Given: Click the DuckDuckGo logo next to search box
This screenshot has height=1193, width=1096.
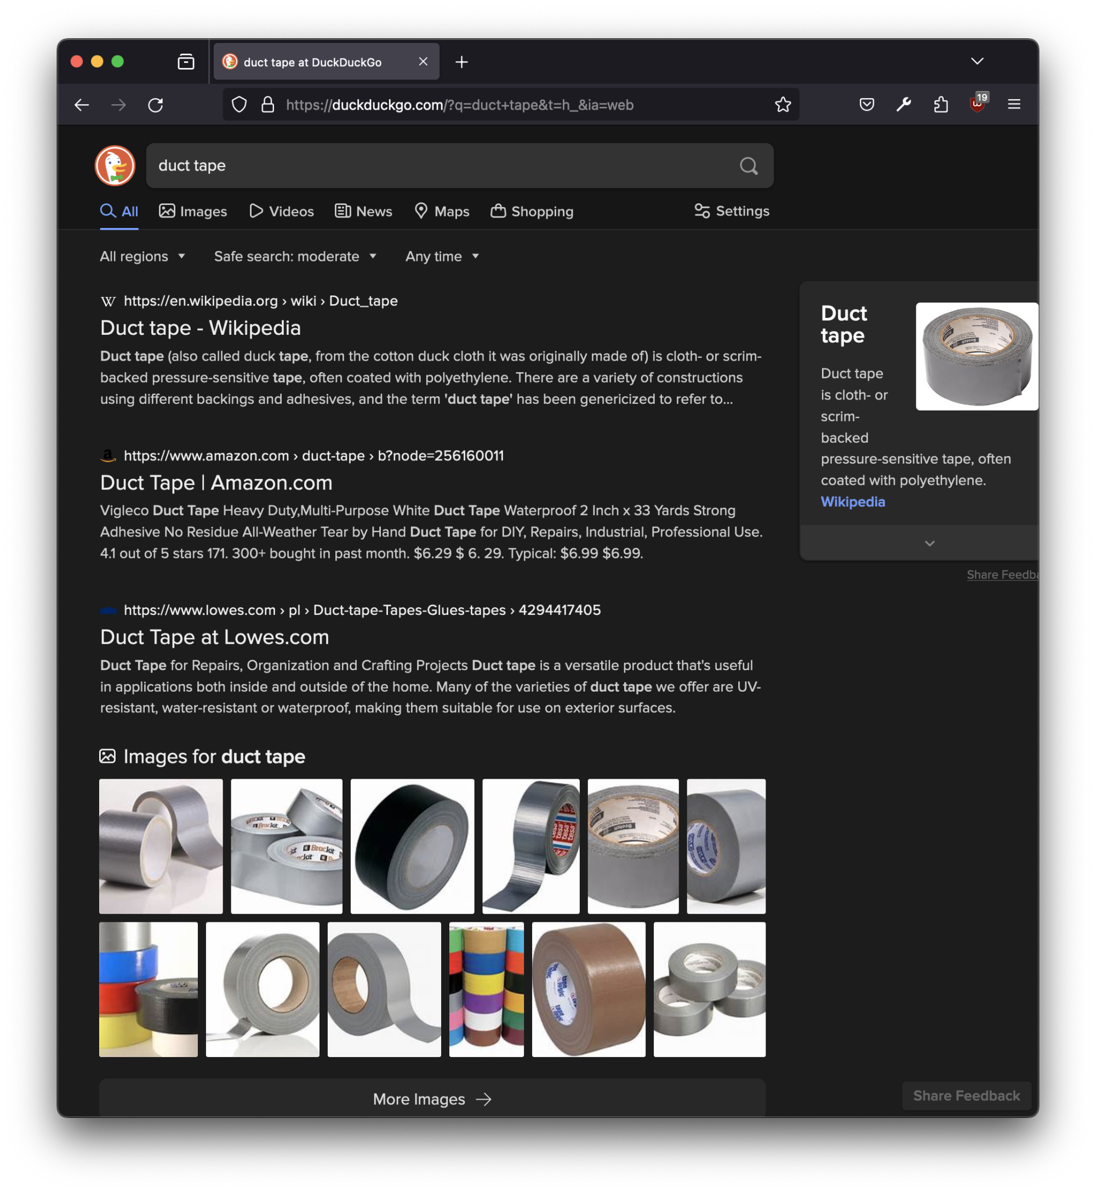Looking at the screenshot, I should tap(115, 166).
